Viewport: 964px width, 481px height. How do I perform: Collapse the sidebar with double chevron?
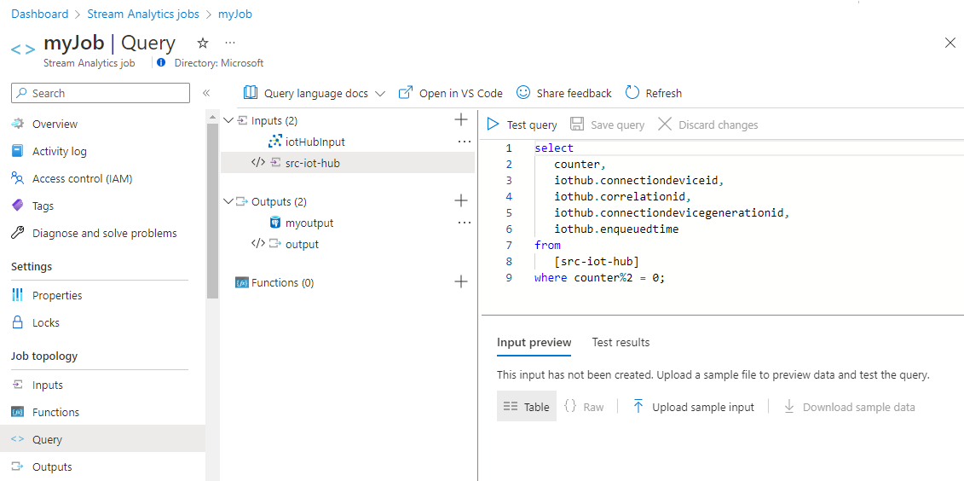point(206,93)
